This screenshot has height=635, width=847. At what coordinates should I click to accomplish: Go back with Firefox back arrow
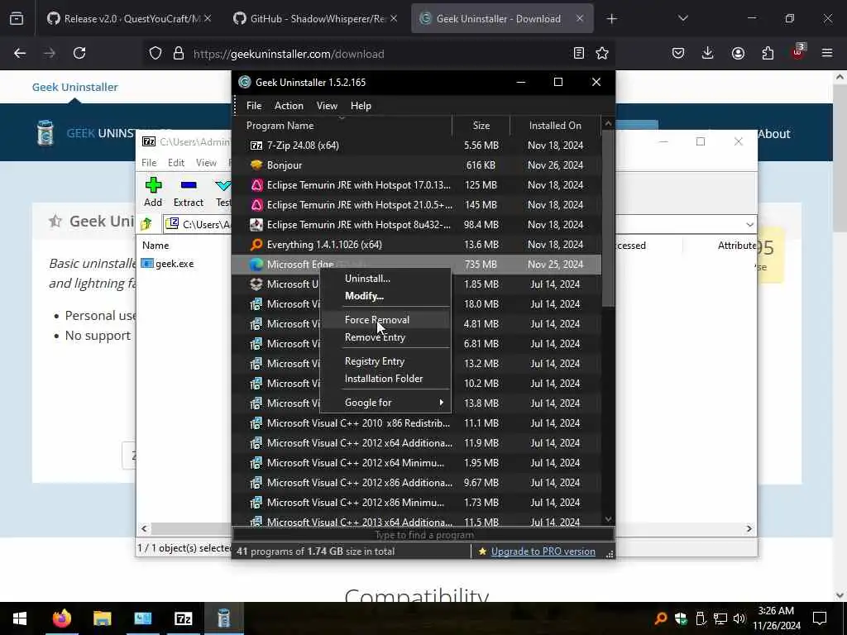click(x=20, y=53)
